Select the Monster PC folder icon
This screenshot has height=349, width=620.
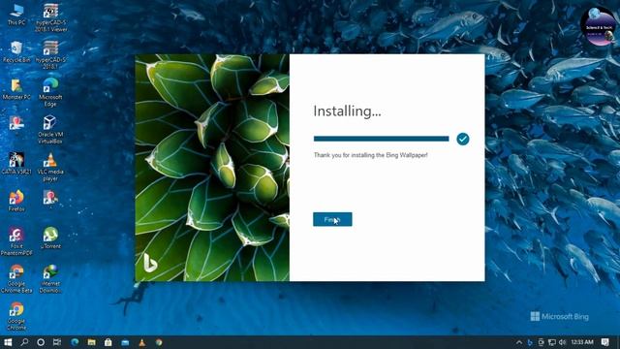16,89
